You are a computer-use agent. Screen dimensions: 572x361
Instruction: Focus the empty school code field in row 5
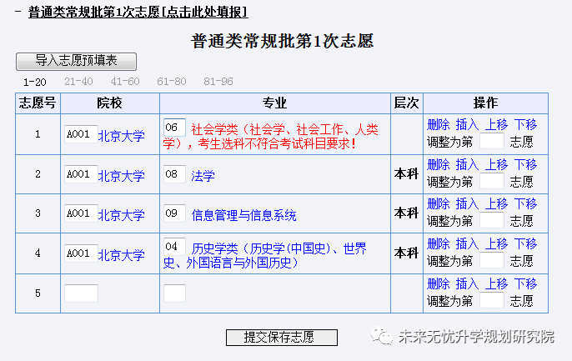(81, 293)
